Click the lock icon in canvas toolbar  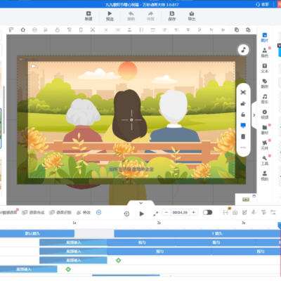[58, 30]
